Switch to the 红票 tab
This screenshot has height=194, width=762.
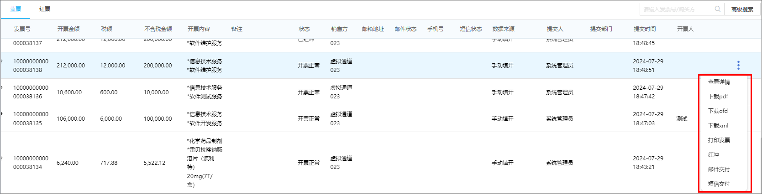[x=45, y=9]
